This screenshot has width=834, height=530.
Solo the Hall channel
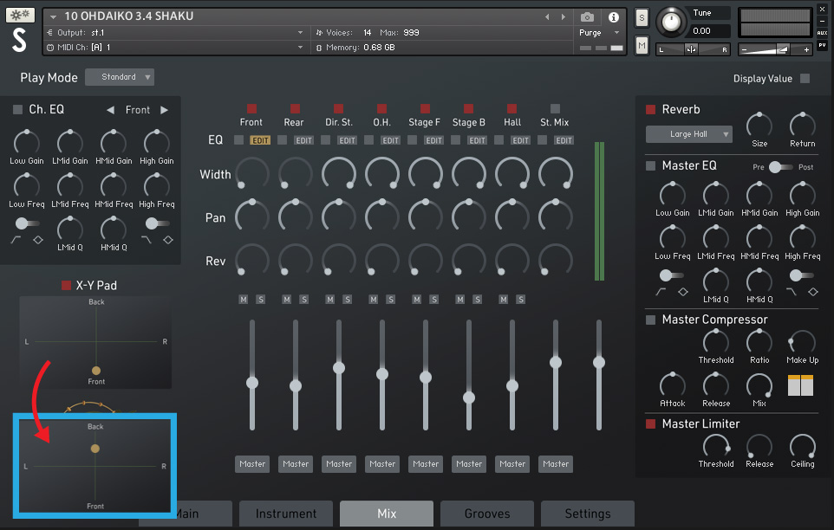point(521,300)
